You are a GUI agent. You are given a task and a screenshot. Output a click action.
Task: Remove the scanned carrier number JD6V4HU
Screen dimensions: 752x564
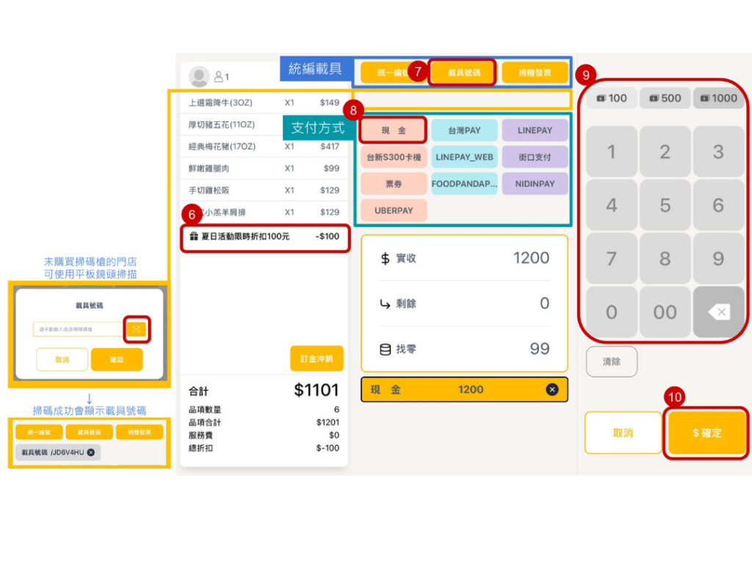coord(91,452)
